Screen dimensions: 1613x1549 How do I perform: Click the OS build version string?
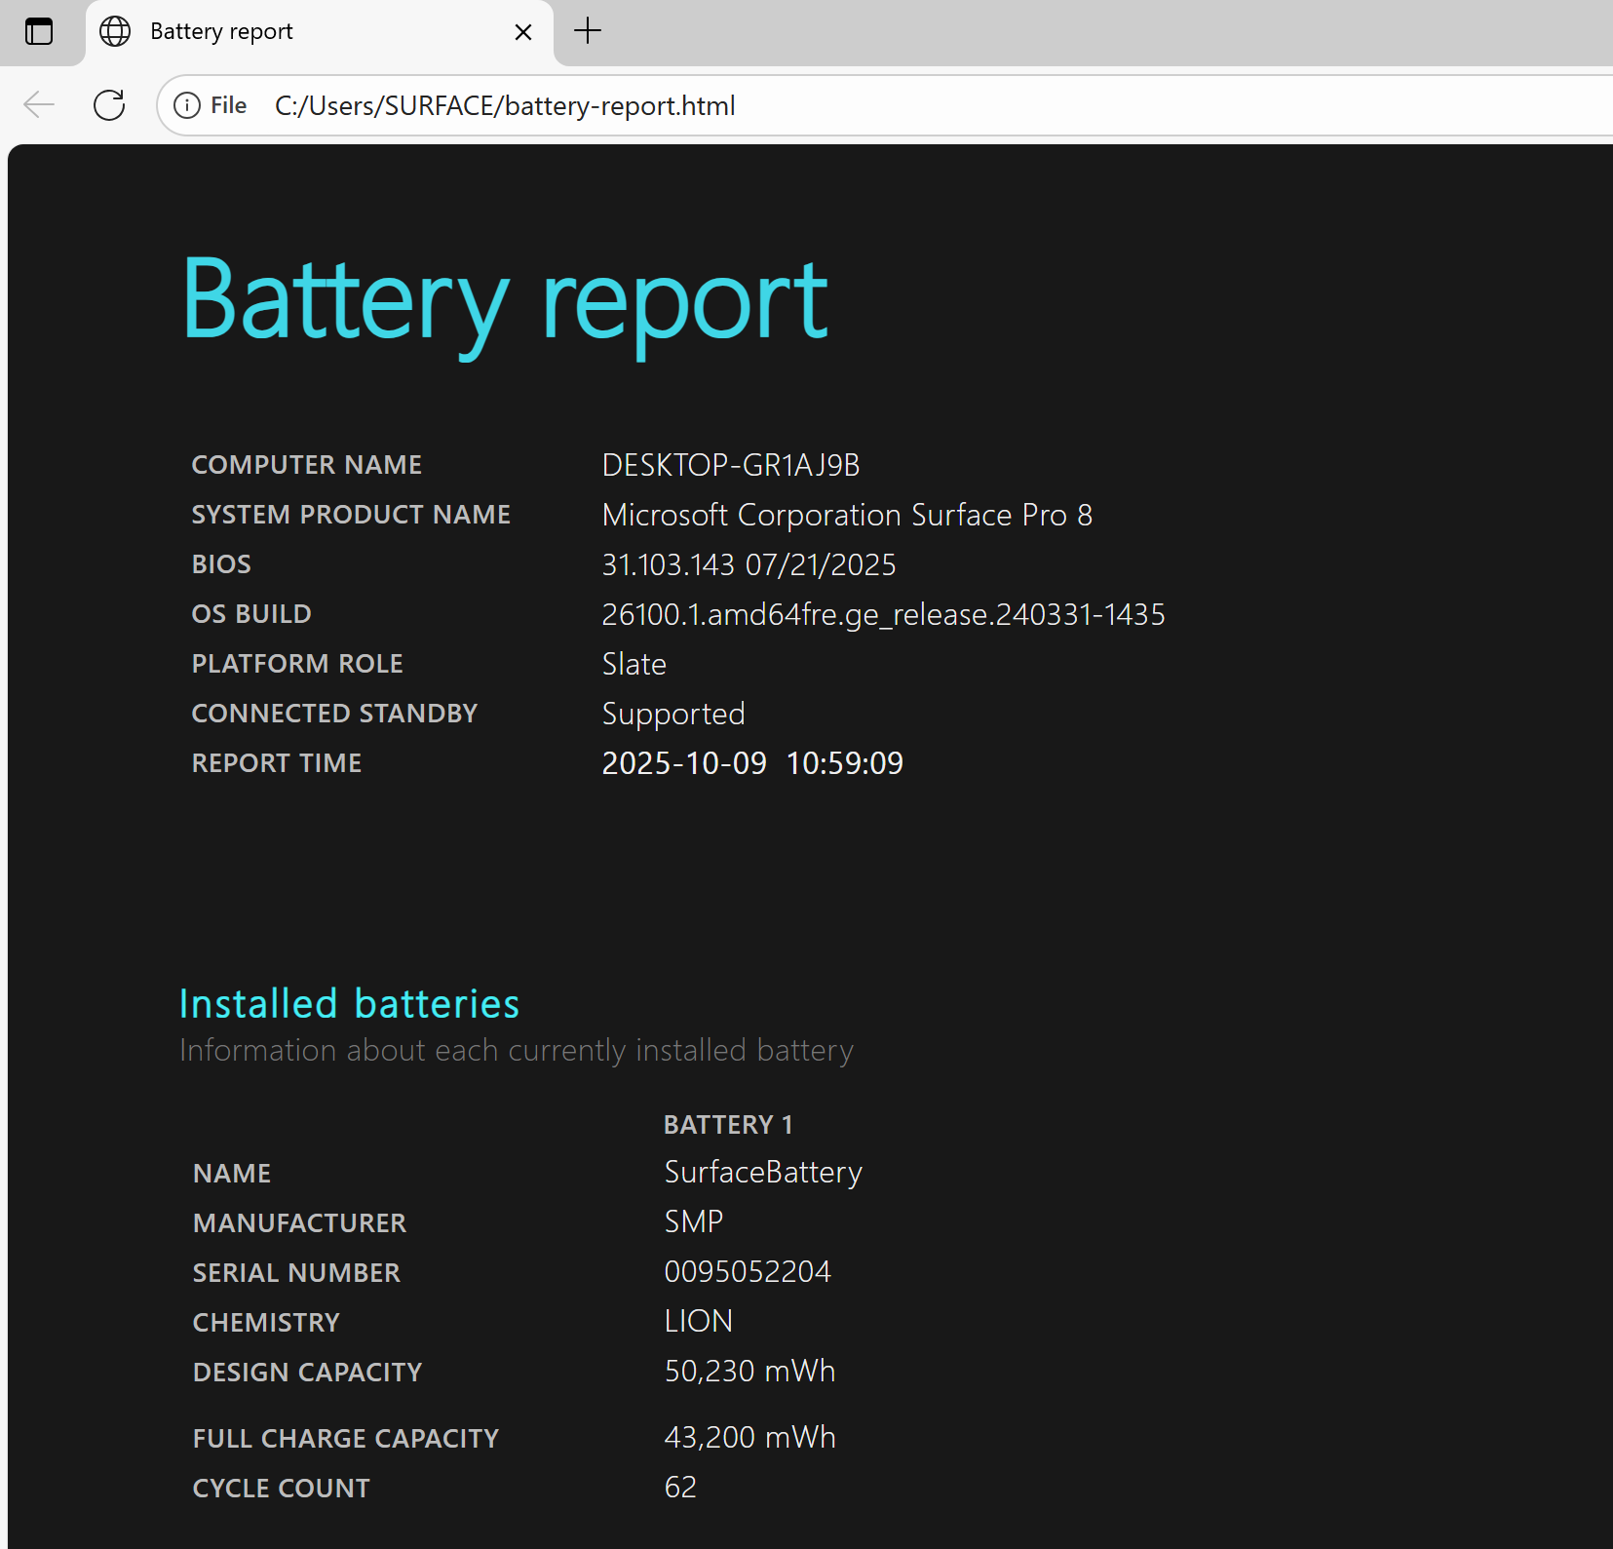click(883, 614)
